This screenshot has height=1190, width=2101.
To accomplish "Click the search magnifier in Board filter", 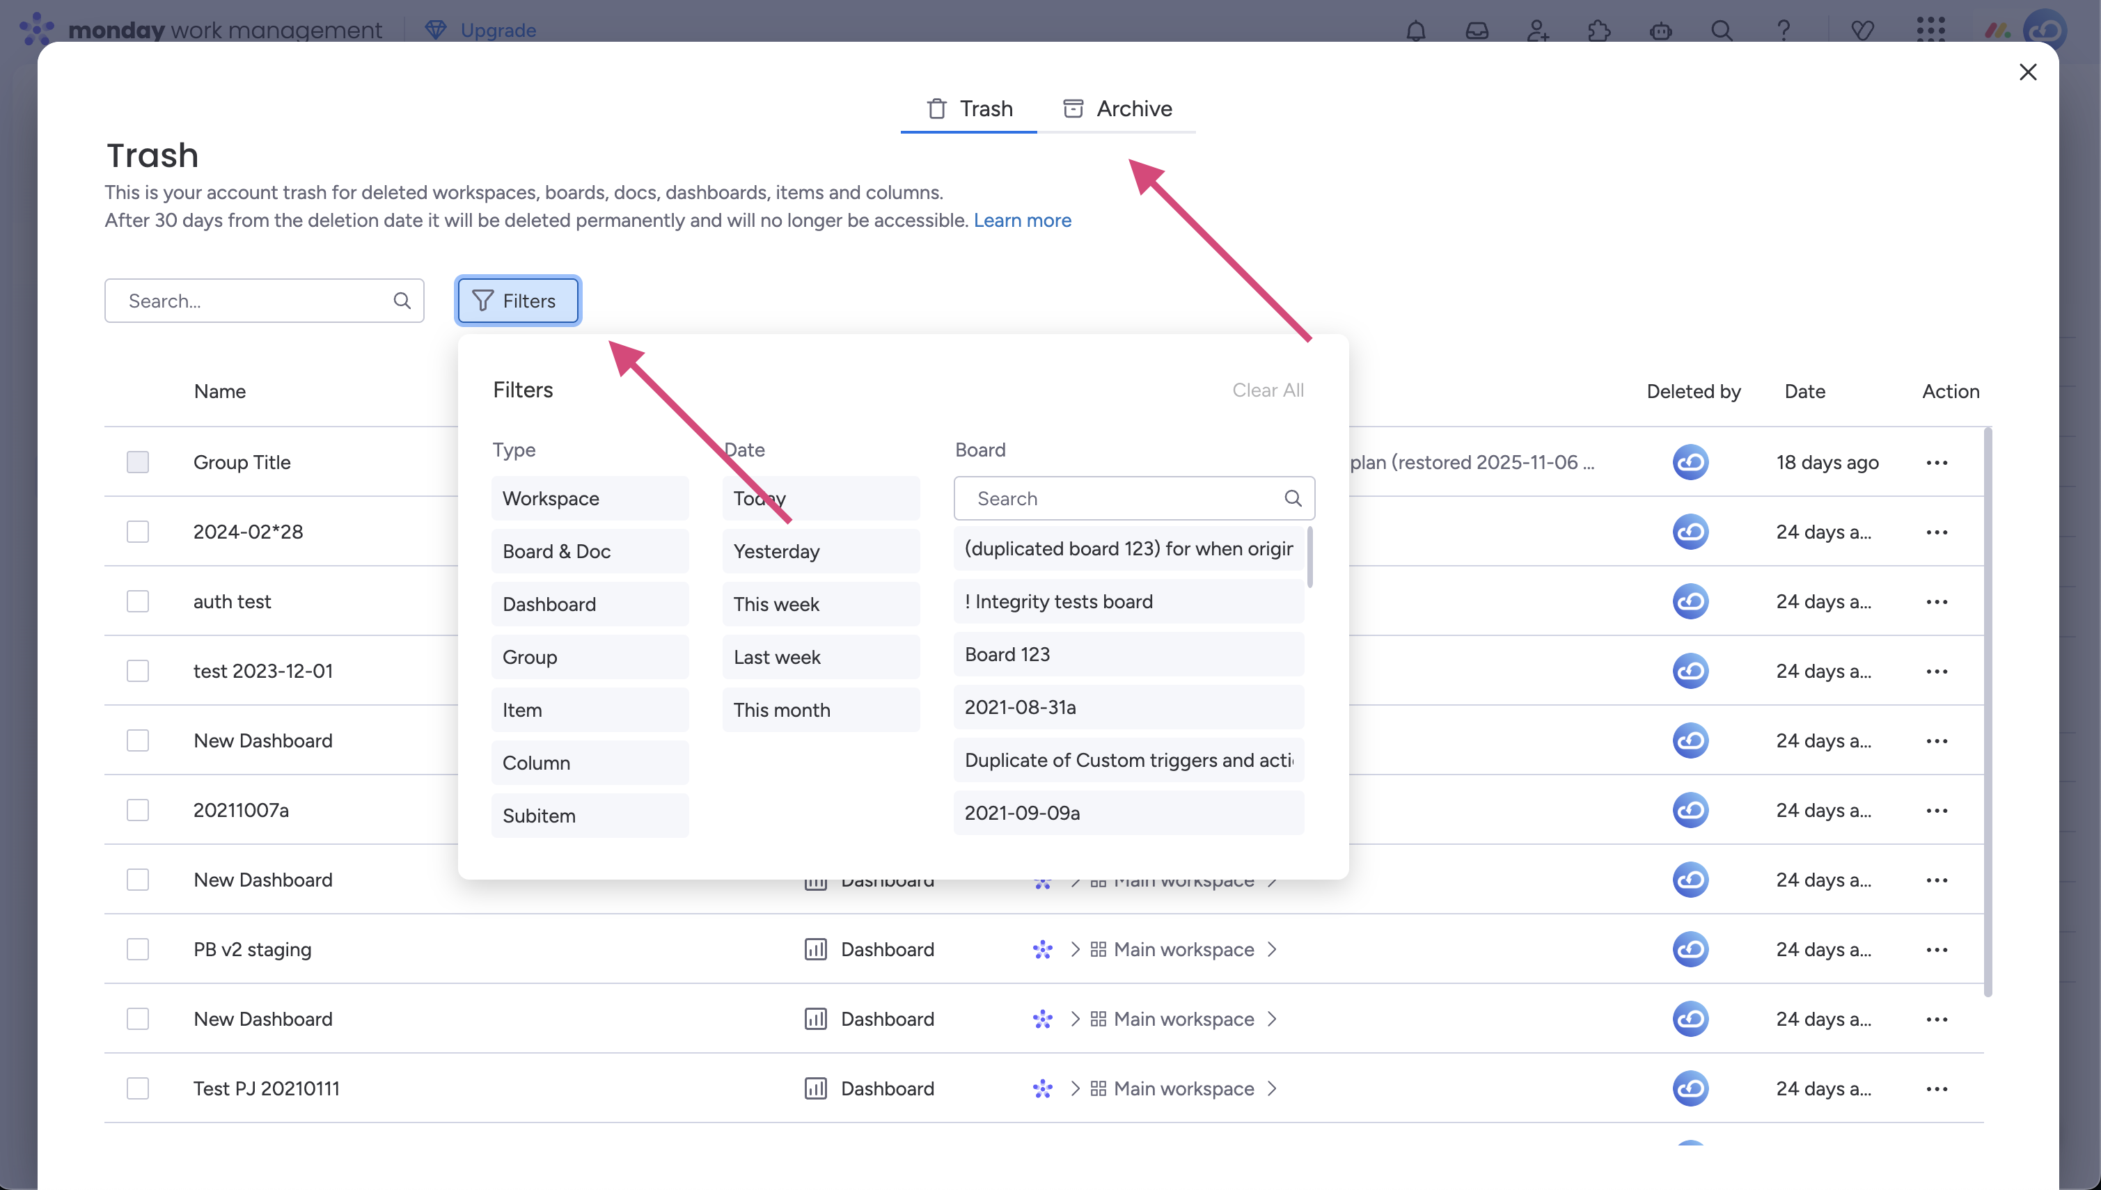I will pyautogui.click(x=1293, y=498).
